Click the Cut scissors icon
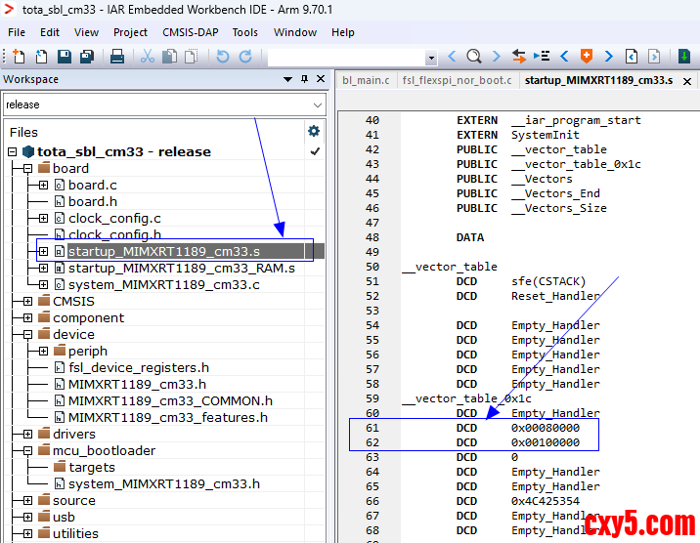This screenshot has height=543, width=700. [148, 57]
